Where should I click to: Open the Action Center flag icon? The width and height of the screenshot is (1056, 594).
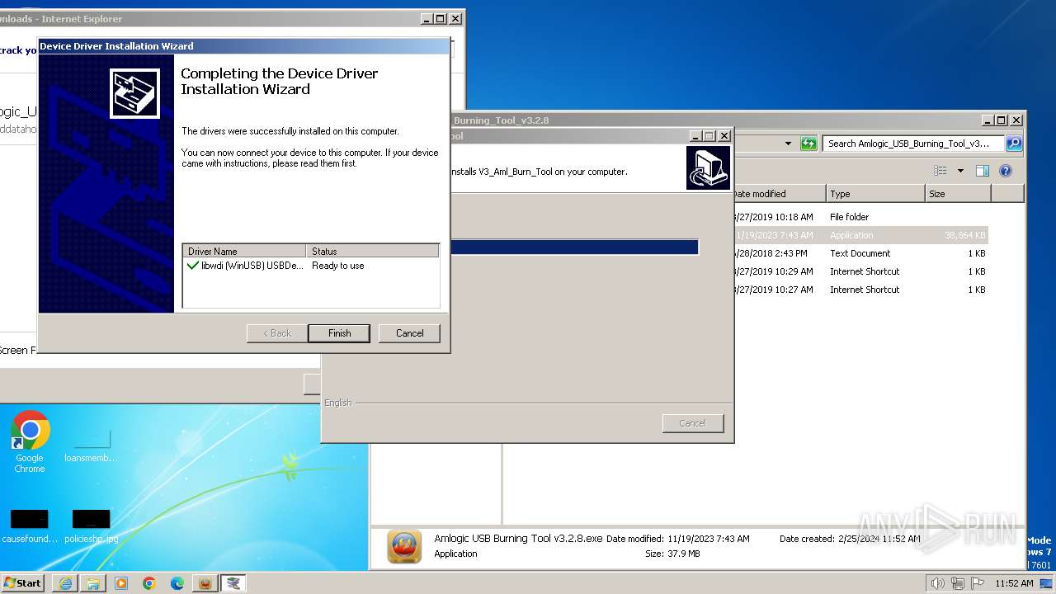pos(977,583)
